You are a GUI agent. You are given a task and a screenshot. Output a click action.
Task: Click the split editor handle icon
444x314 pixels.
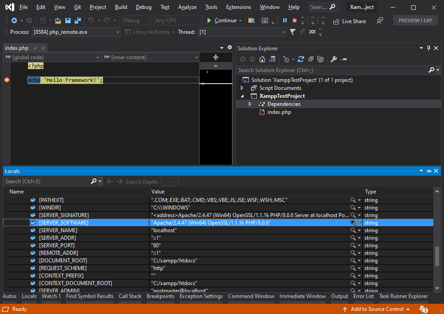[216, 57]
